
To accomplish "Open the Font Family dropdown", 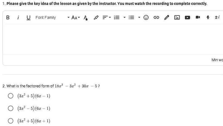I will pyautogui.click(x=52, y=18).
